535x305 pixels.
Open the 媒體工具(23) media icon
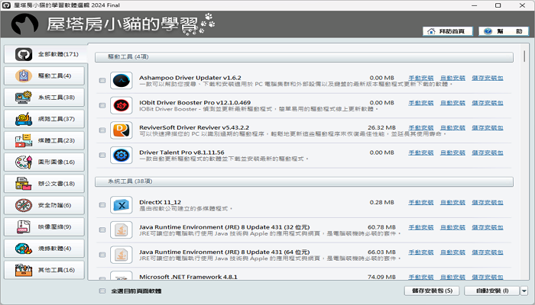click(24, 140)
